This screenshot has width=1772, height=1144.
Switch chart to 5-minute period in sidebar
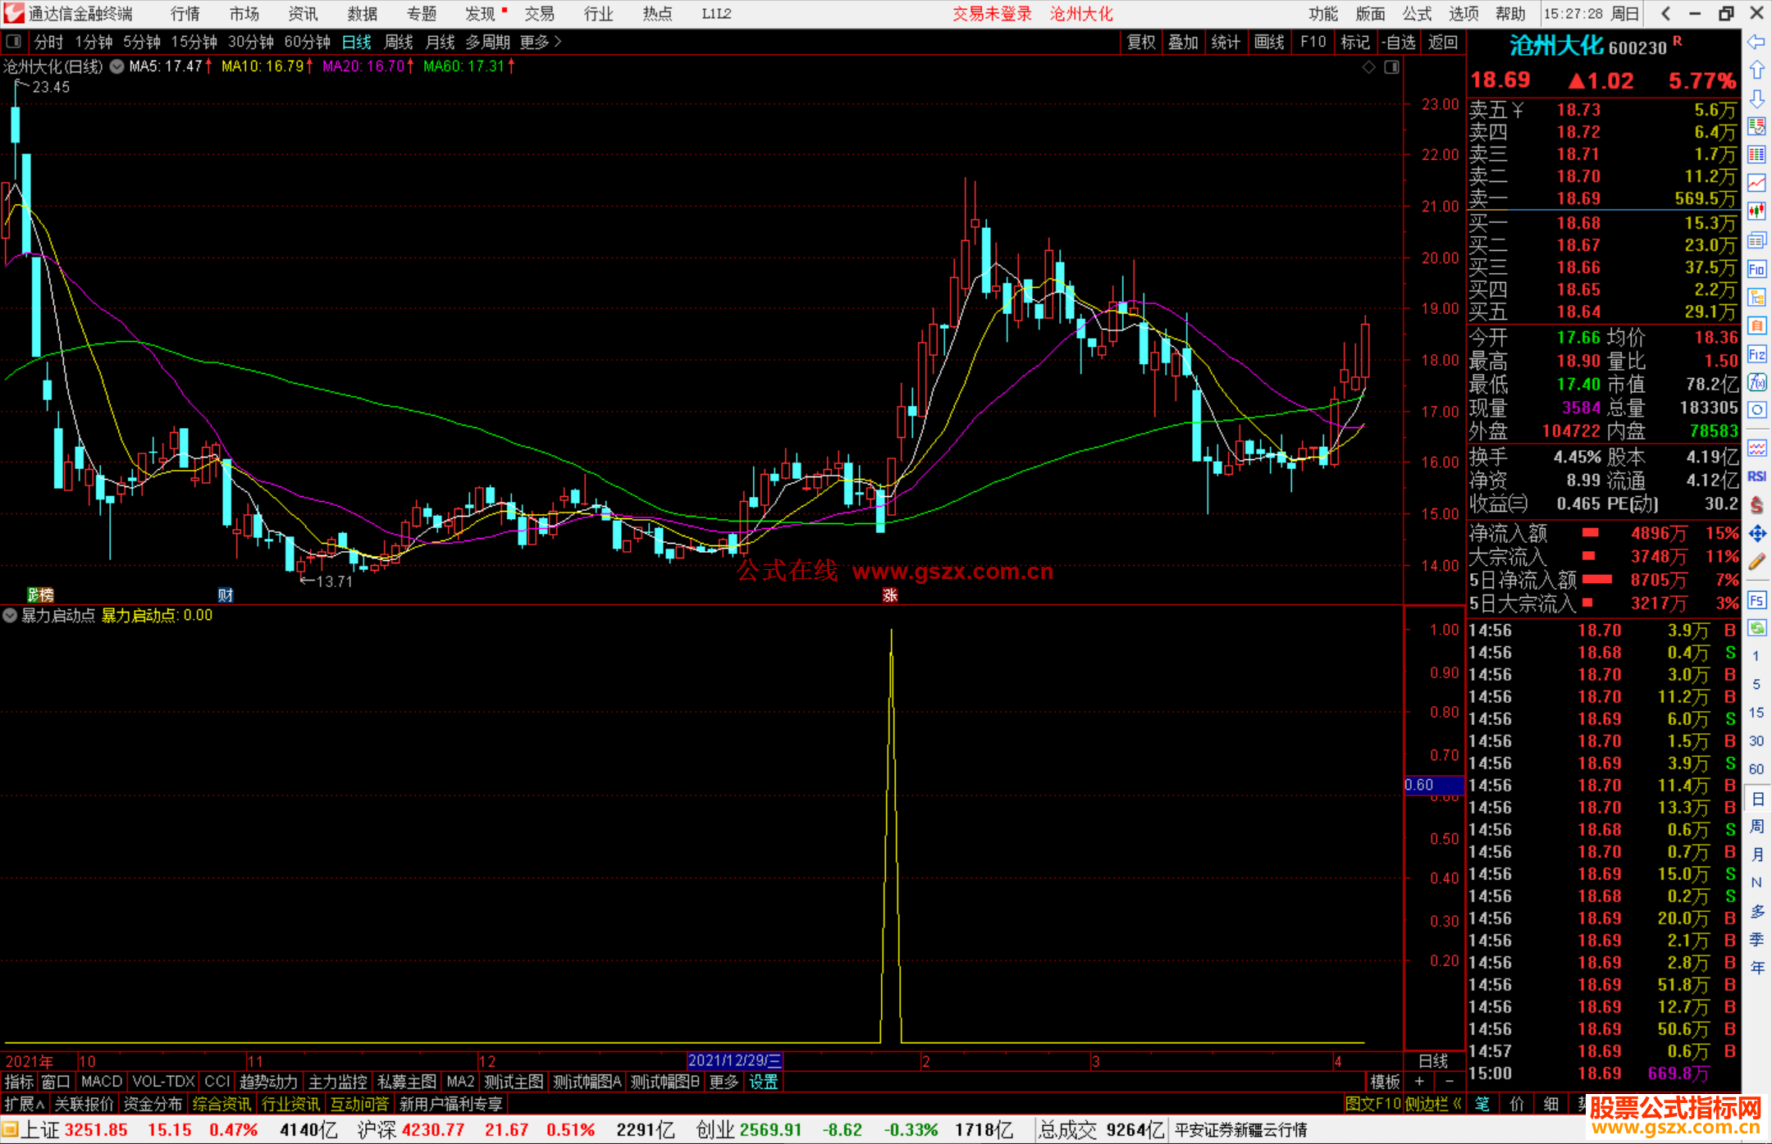click(1756, 684)
